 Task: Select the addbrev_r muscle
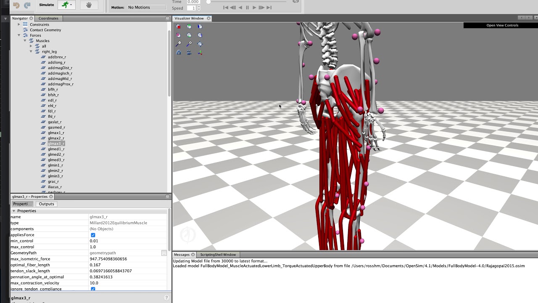[57, 57]
